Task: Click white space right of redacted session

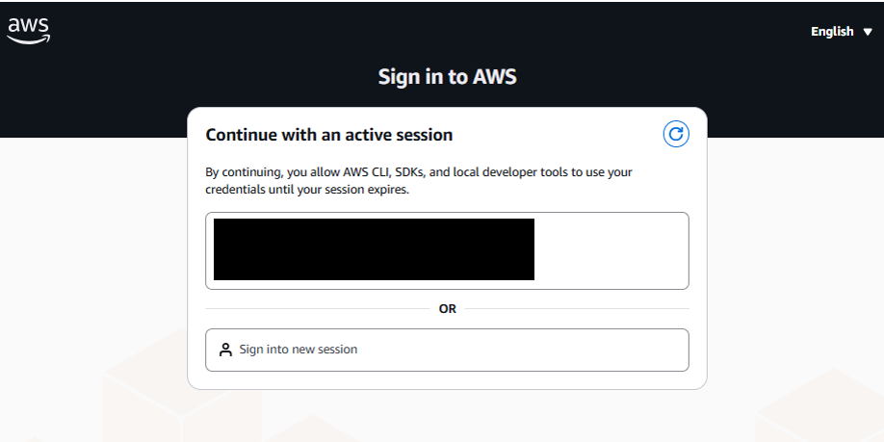Action: click(x=611, y=249)
